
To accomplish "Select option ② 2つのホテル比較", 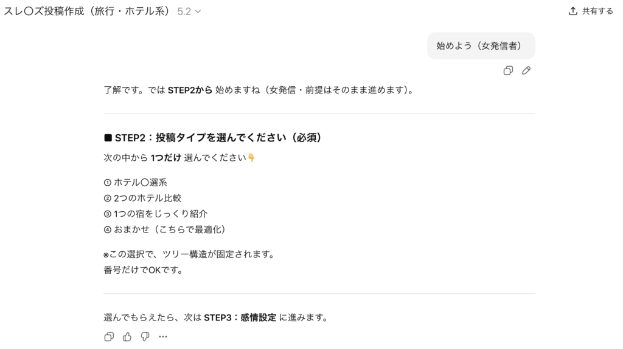I will click(x=143, y=198).
